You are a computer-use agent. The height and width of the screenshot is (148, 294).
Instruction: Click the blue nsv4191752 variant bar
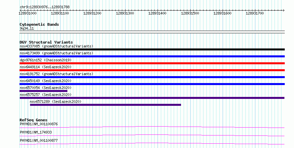152,77
